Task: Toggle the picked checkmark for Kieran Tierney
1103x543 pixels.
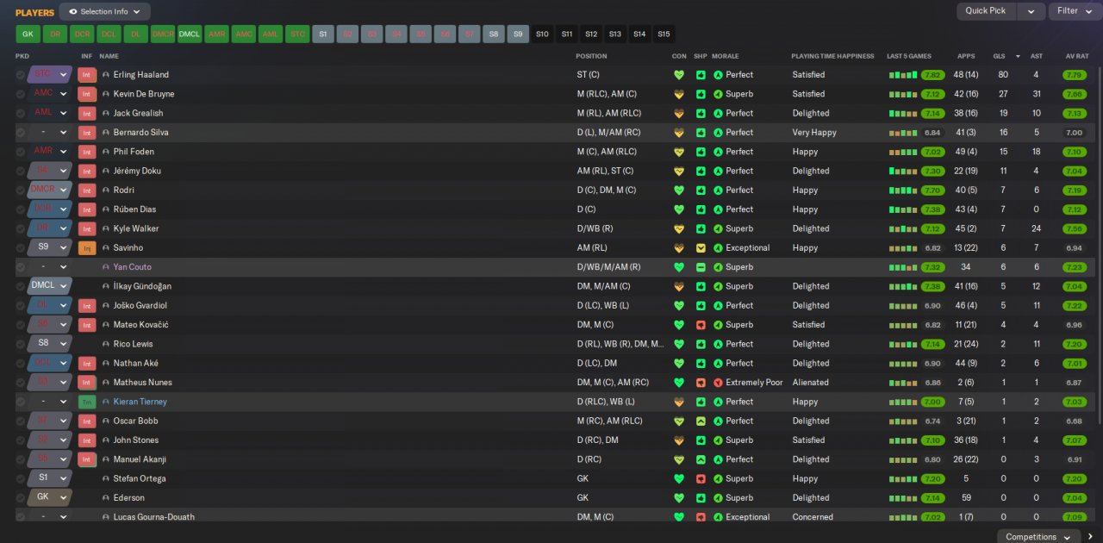Action: pyautogui.click(x=21, y=402)
